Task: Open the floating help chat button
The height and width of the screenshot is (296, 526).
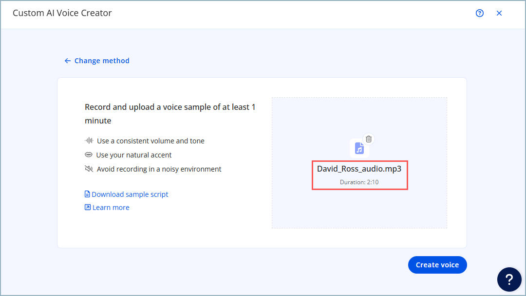Action: [x=509, y=279]
